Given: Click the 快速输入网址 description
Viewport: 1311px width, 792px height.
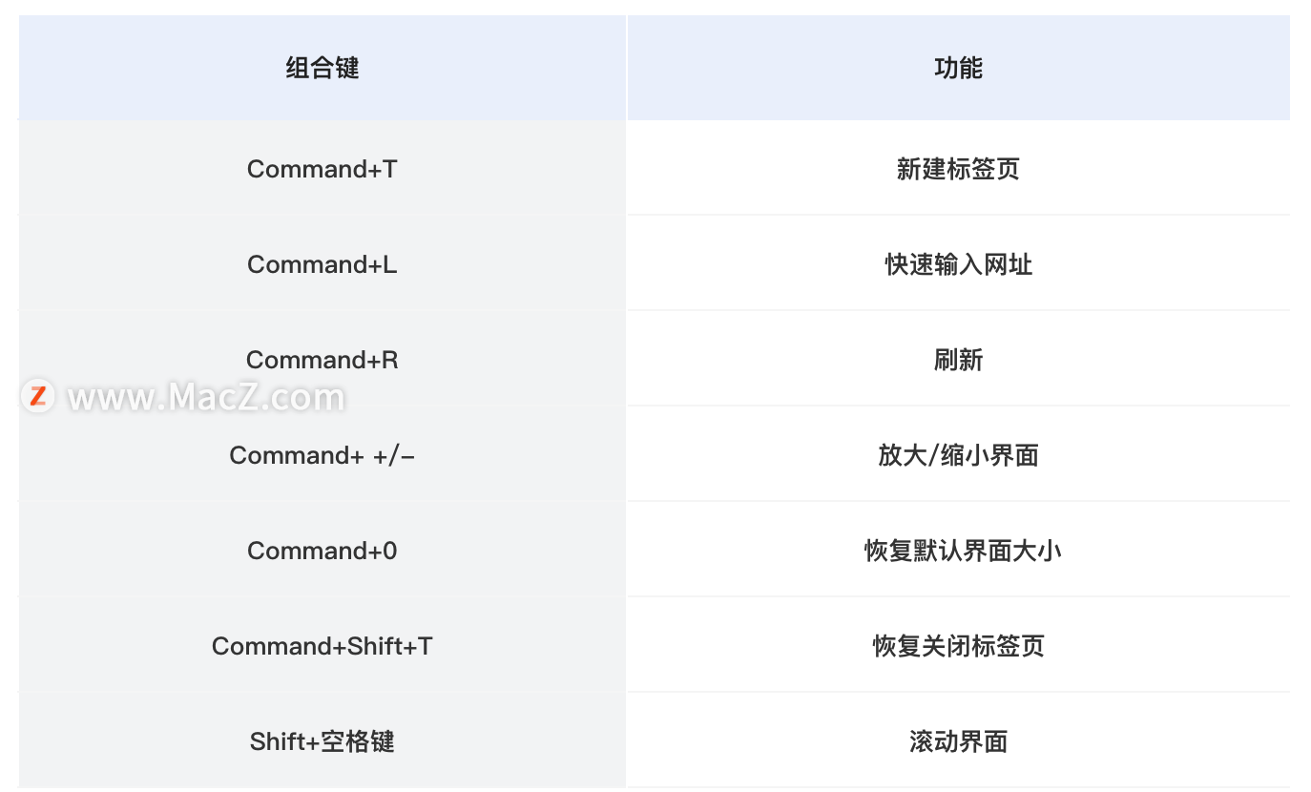Looking at the screenshot, I should click(958, 264).
